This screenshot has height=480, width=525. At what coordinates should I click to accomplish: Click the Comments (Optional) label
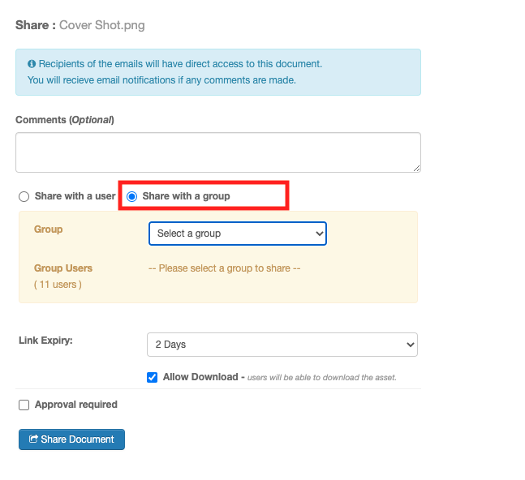65,120
